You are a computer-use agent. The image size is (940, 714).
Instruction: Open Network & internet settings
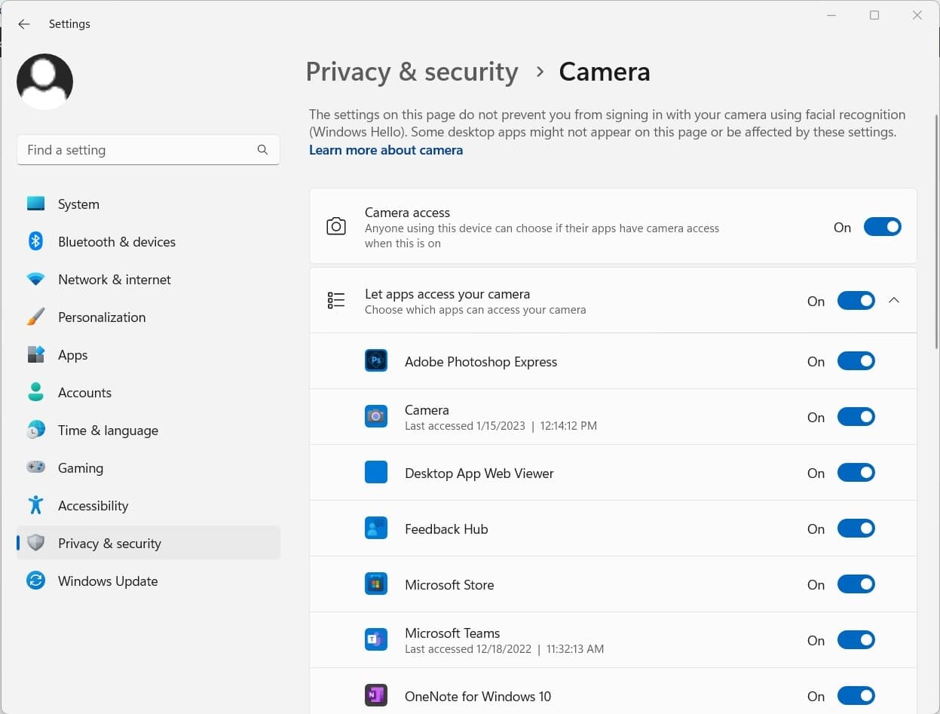[x=149, y=279]
